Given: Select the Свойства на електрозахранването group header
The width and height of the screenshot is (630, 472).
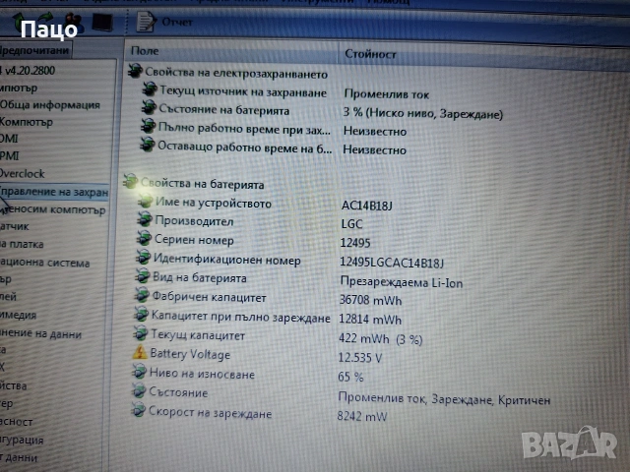Looking at the screenshot, I should tap(236, 73).
